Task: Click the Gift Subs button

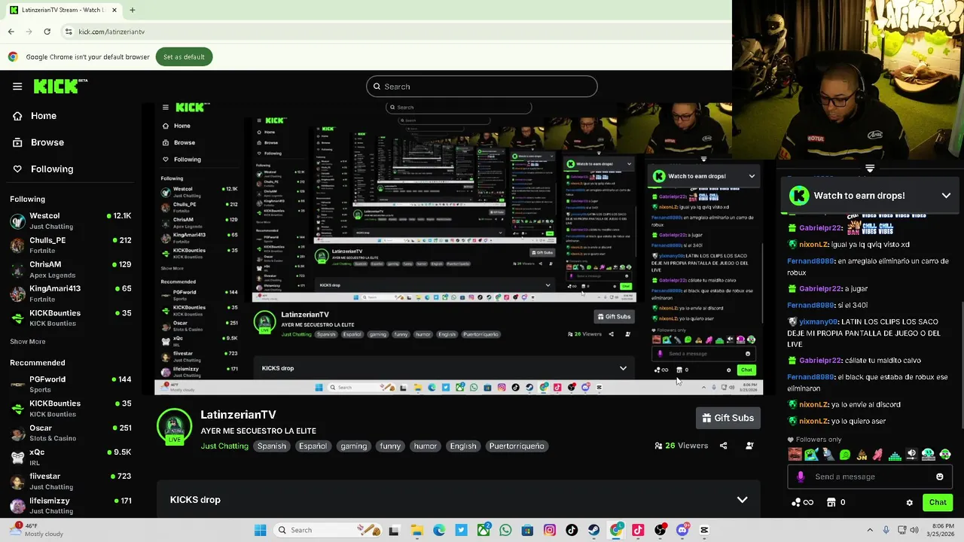Action: [728, 418]
